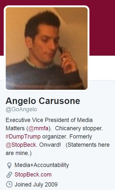
Task: Open the @mmfa mention link
Action: coord(38,128)
